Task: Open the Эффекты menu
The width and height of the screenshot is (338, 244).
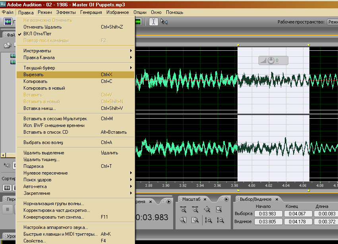Action: click(66, 12)
